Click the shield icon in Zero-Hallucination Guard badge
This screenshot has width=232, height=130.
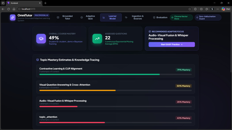pyautogui.click(x=197, y=18)
